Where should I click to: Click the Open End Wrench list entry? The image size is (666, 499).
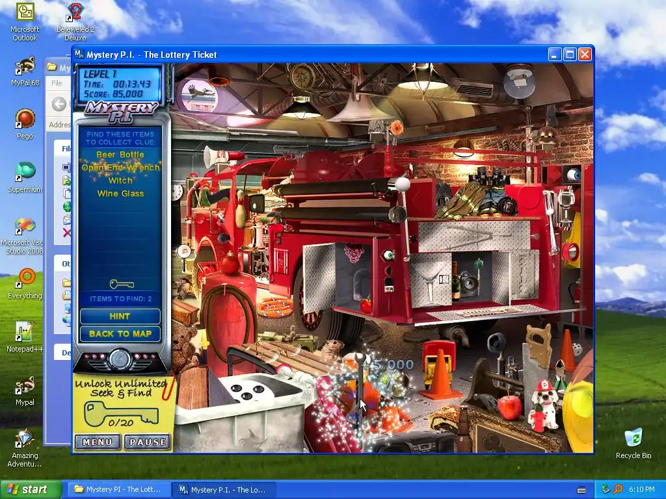(x=120, y=168)
